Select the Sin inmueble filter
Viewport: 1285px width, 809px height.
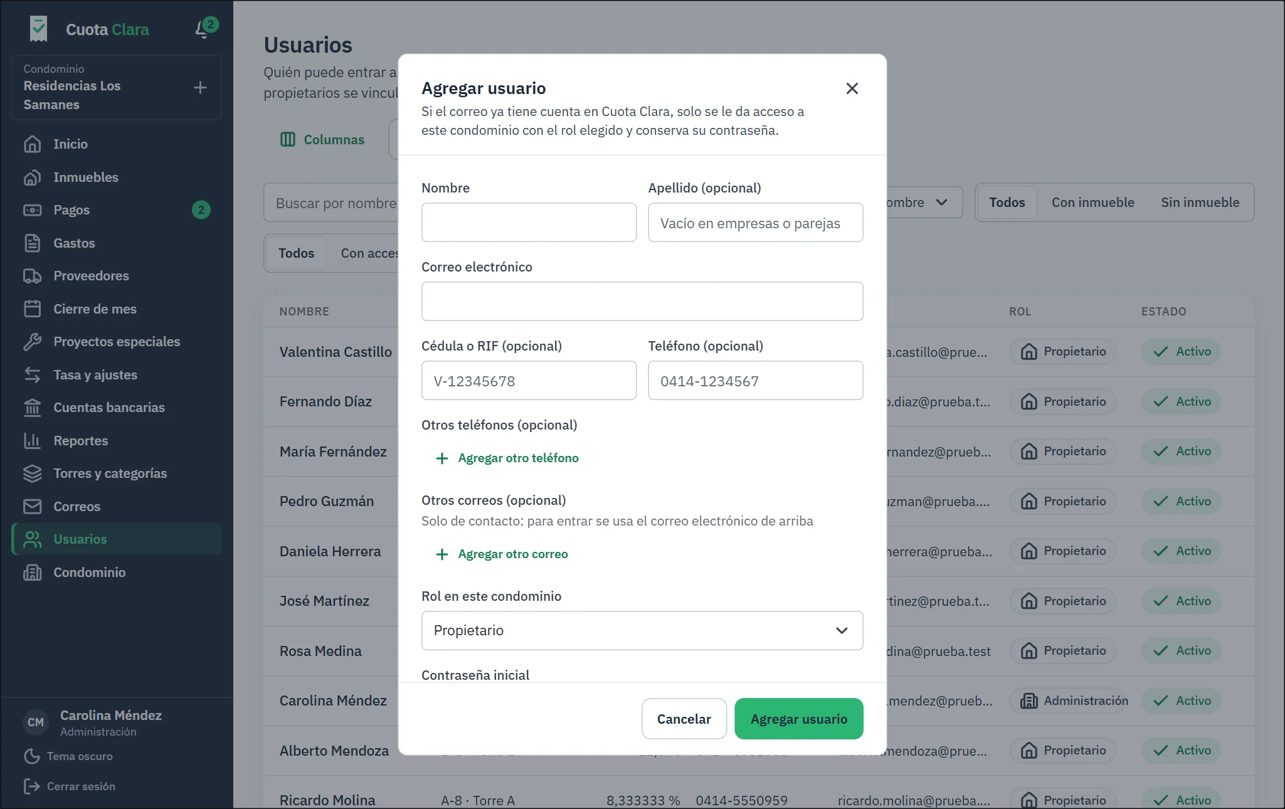[1200, 203]
